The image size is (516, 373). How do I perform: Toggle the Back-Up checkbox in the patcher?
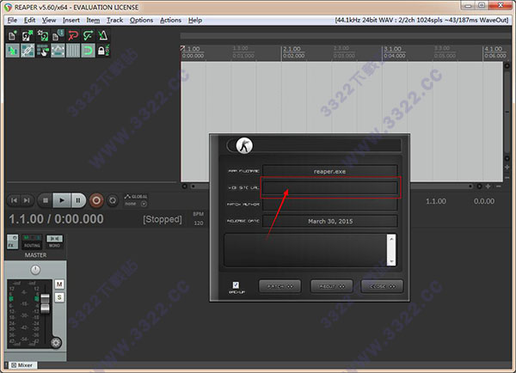pyautogui.click(x=236, y=284)
